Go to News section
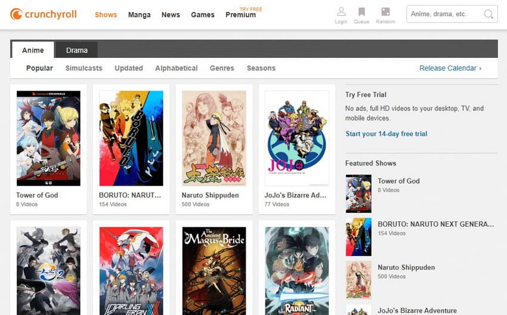 [x=171, y=14]
